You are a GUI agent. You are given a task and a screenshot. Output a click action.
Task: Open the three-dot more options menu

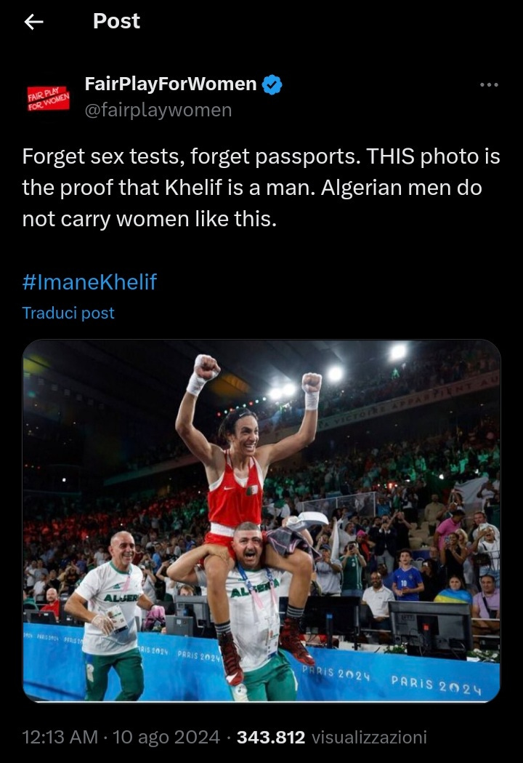(x=488, y=84)
